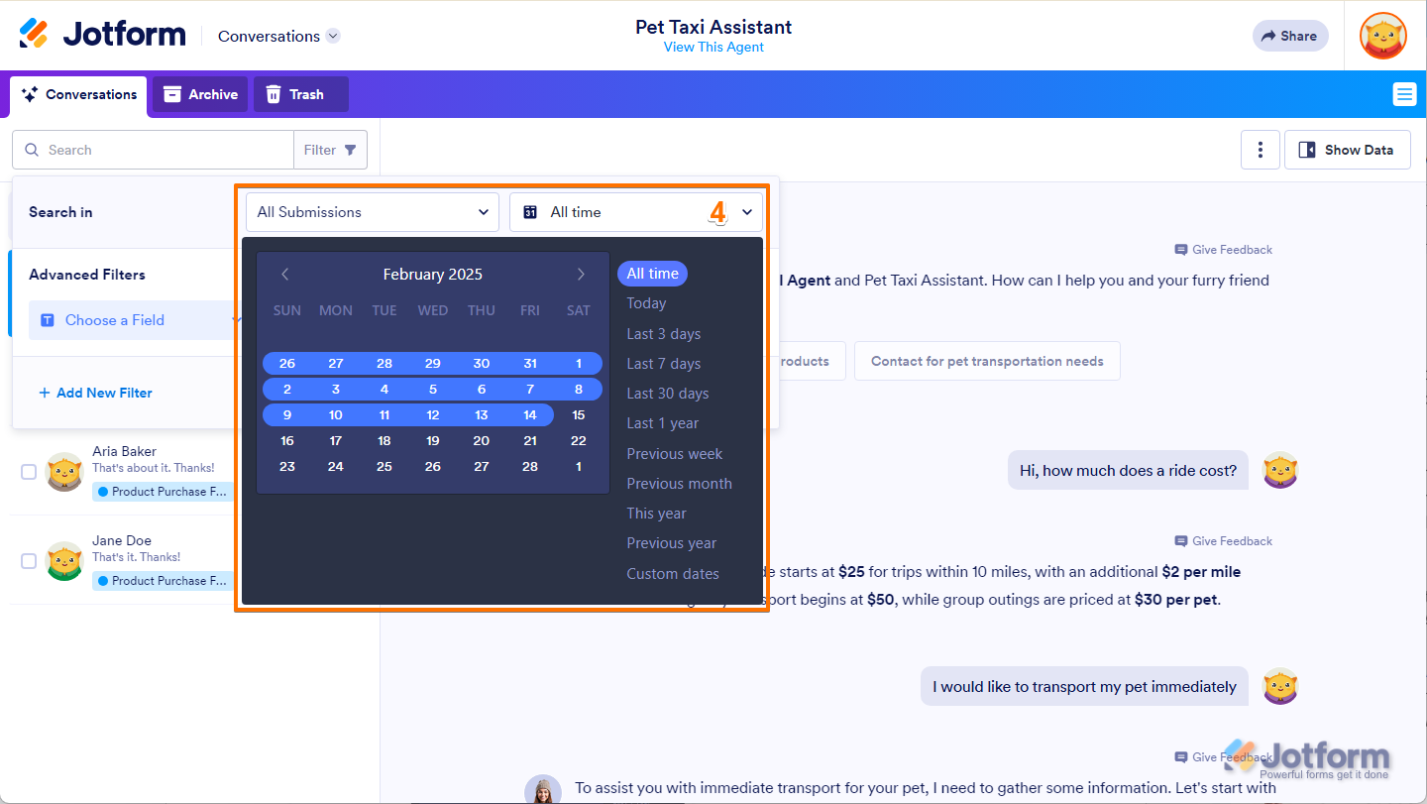Pick February 19 in the calendar
The image size is (1427, 804).
pyautogui.click(x=433, y=441)
